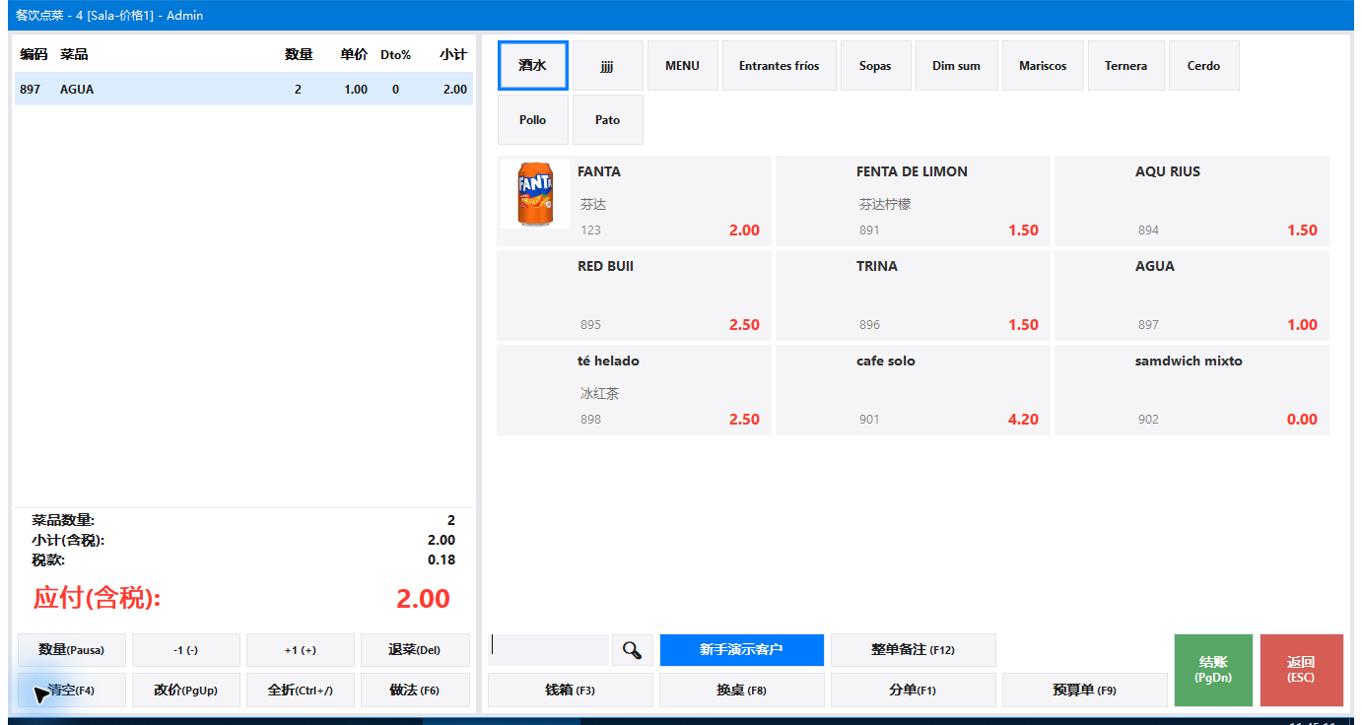Screen dimensions: 1362x725
Task: Click 换桌 (F8) to change table
Action: coord(742,691)
